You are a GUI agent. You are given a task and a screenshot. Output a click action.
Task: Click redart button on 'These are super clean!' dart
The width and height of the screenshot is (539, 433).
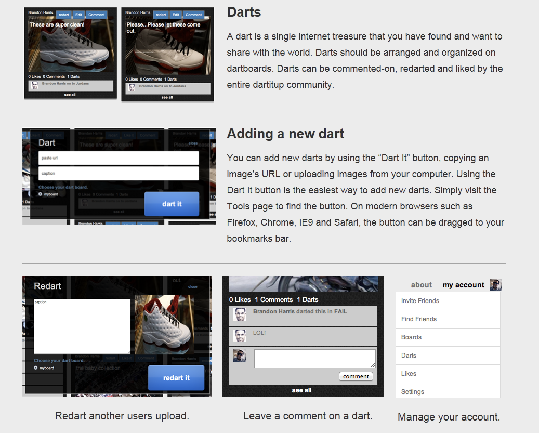[63, 15]
